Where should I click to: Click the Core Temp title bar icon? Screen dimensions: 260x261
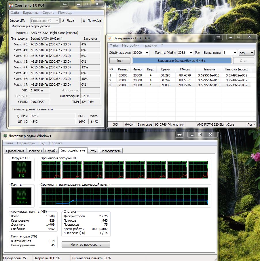point(11,5)
